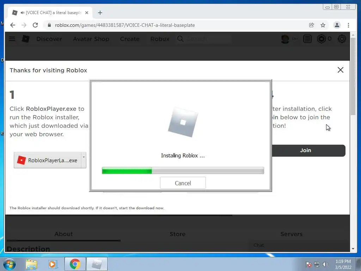Image resolution: width=361 pixels, height=271 pixels.
Task: Click the RobloxPlayerLauncher.exe download chip
Action: tap(48, 160)
